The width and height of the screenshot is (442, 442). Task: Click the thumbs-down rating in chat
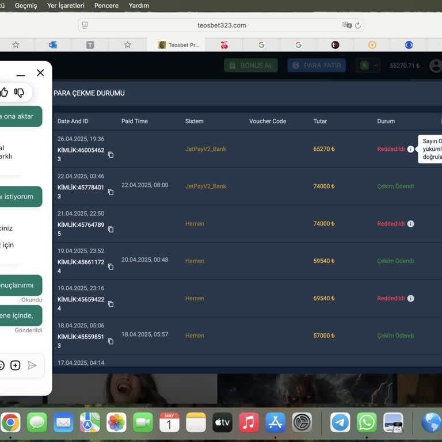pyautogui.click(x=20, y=93)
